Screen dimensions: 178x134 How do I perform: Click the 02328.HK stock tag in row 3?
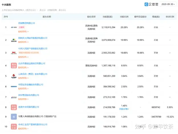pos(29,53)
